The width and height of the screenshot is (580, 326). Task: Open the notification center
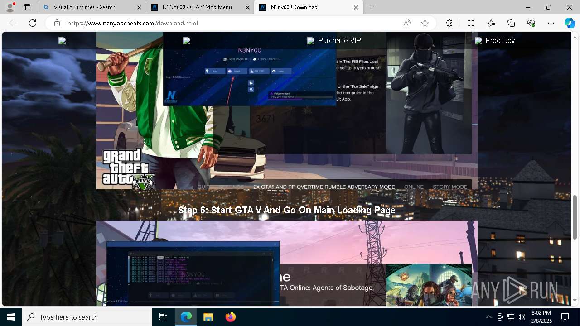(565, 317)
